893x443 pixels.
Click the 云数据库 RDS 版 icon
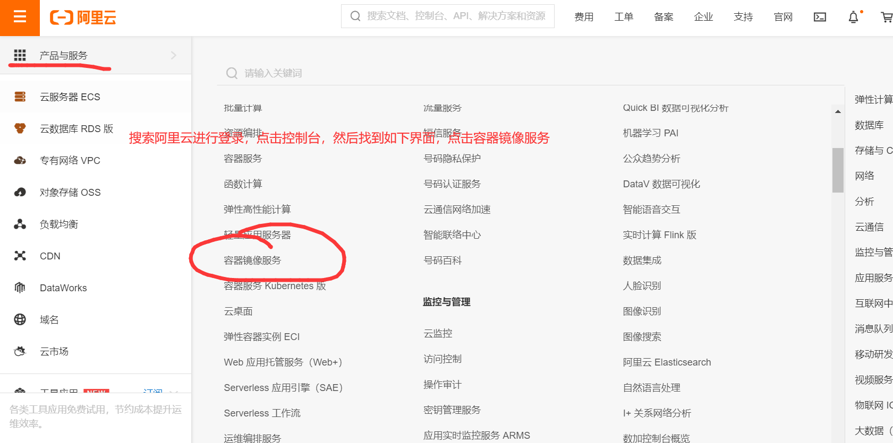[20, 128]
